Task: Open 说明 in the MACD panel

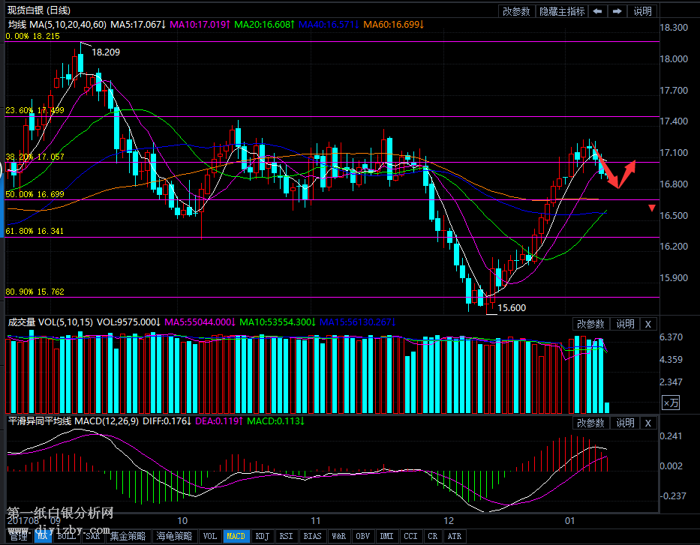Action: (625, 423)
